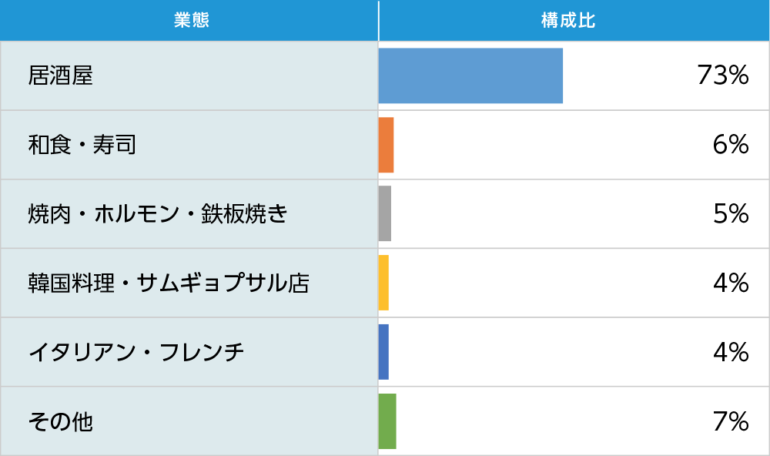Click the dark blue イタリアン・フレンチ bar
770x456 pixels.
[383, 352]
